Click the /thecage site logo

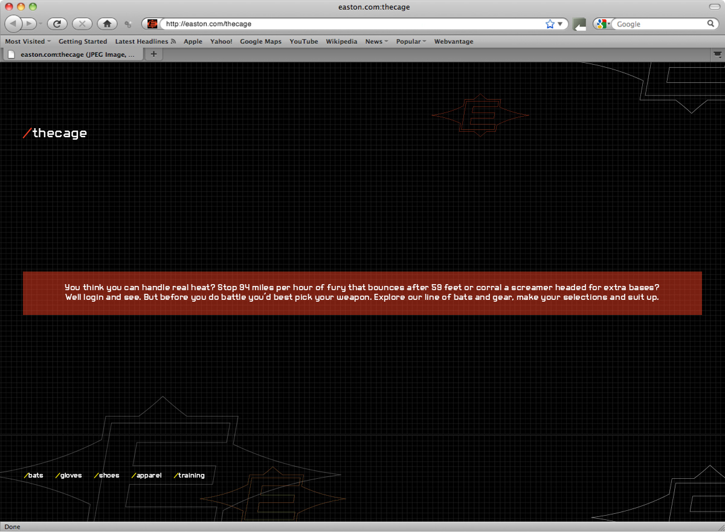(x=54, y=133)
